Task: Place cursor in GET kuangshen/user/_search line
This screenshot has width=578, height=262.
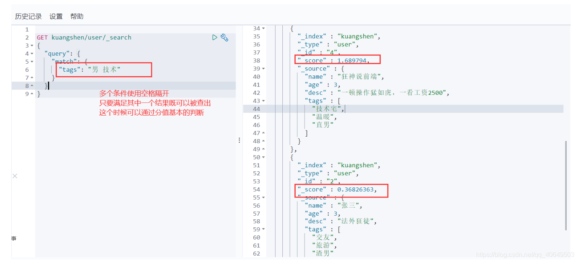Action: point(84,37)
